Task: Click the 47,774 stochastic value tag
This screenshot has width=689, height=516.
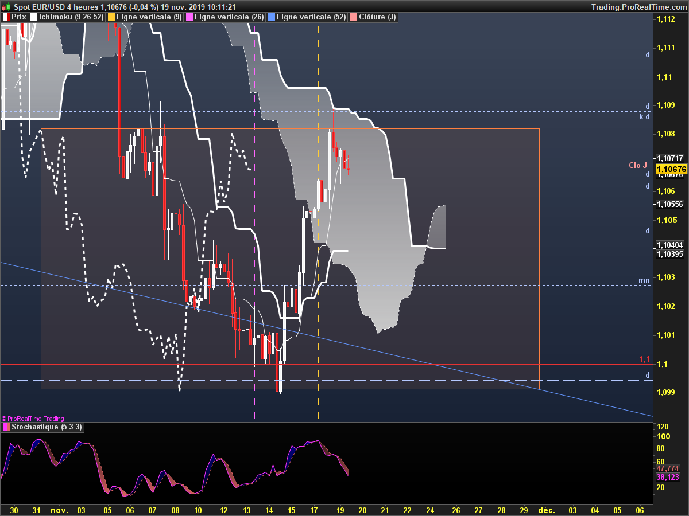Action: click(668, 468)
